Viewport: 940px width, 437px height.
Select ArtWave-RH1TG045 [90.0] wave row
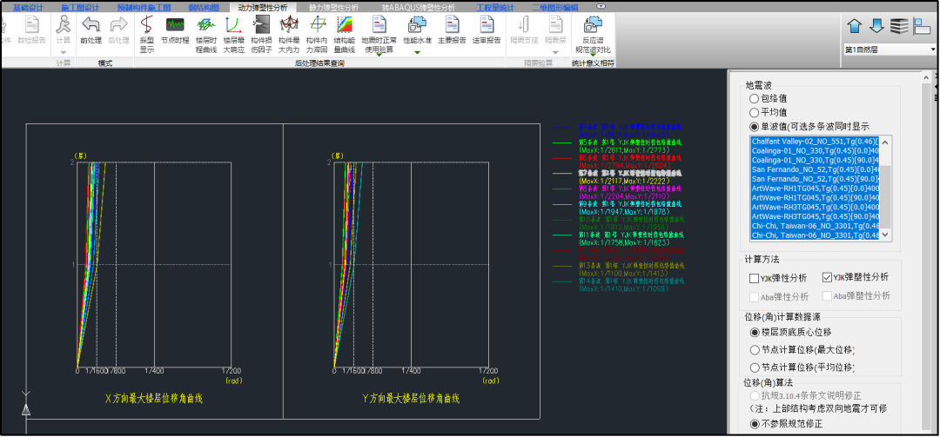click(x=815, y=197)
